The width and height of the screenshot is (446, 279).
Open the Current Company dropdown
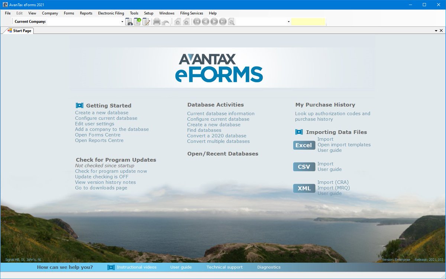(122, 22)
